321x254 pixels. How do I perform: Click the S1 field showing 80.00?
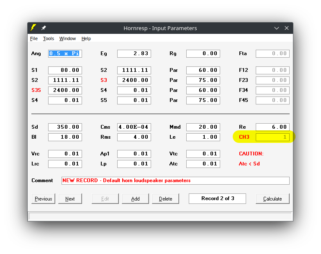(x=65, y=70)
